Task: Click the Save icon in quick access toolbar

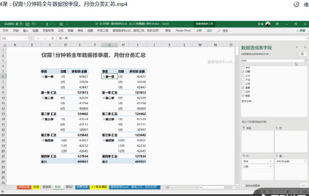Action: click(27, 24)
